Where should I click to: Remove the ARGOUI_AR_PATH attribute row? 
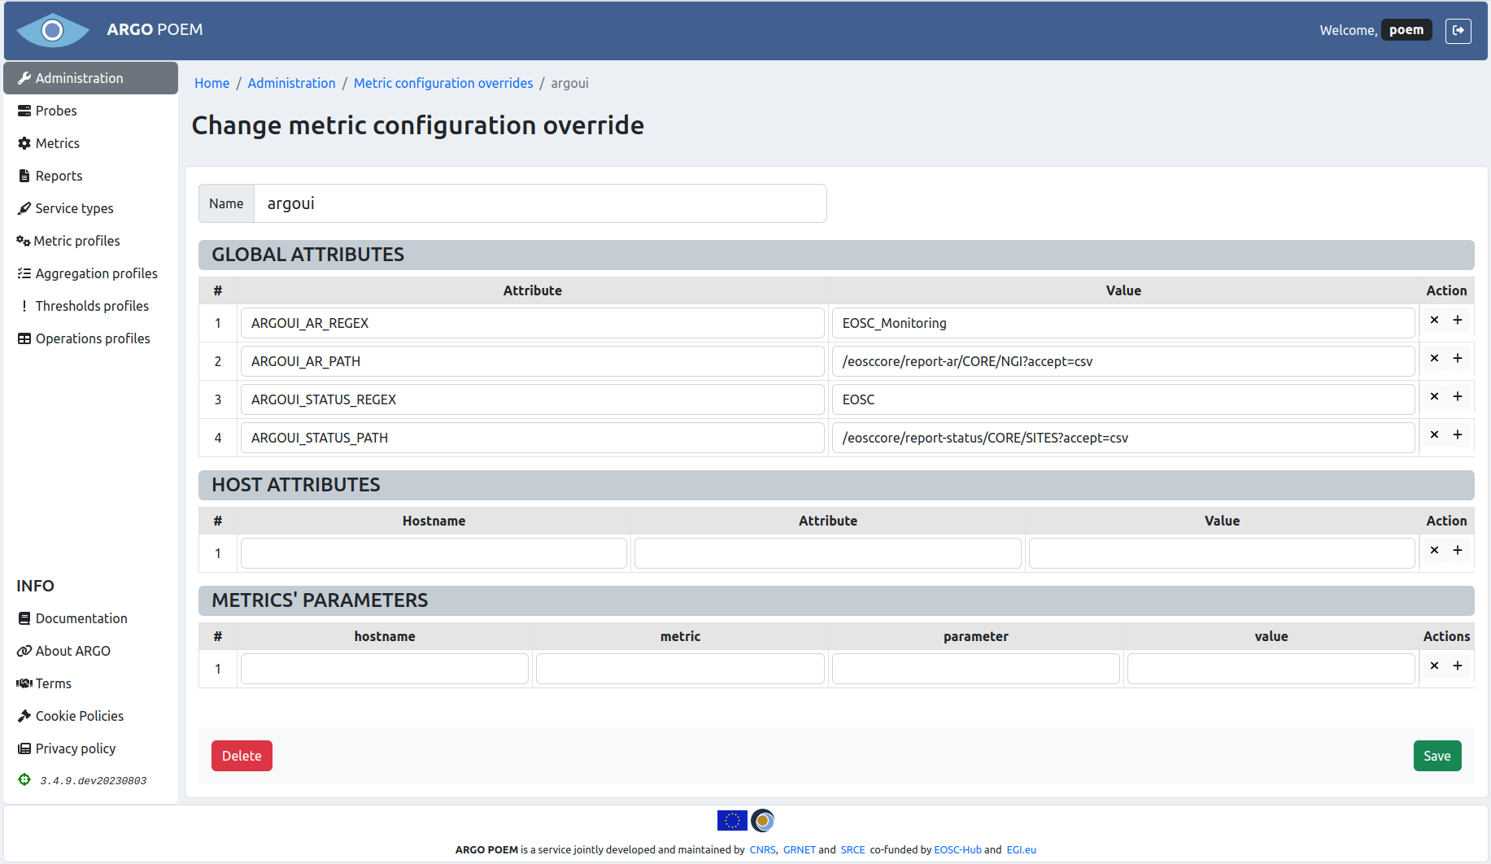[x=1434, y=358]
